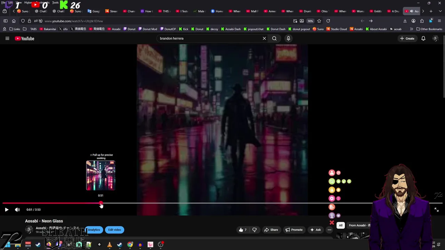Open the Links bookmarks folder
The width and height of the screenshot is (445, 250).
point(15,29)
